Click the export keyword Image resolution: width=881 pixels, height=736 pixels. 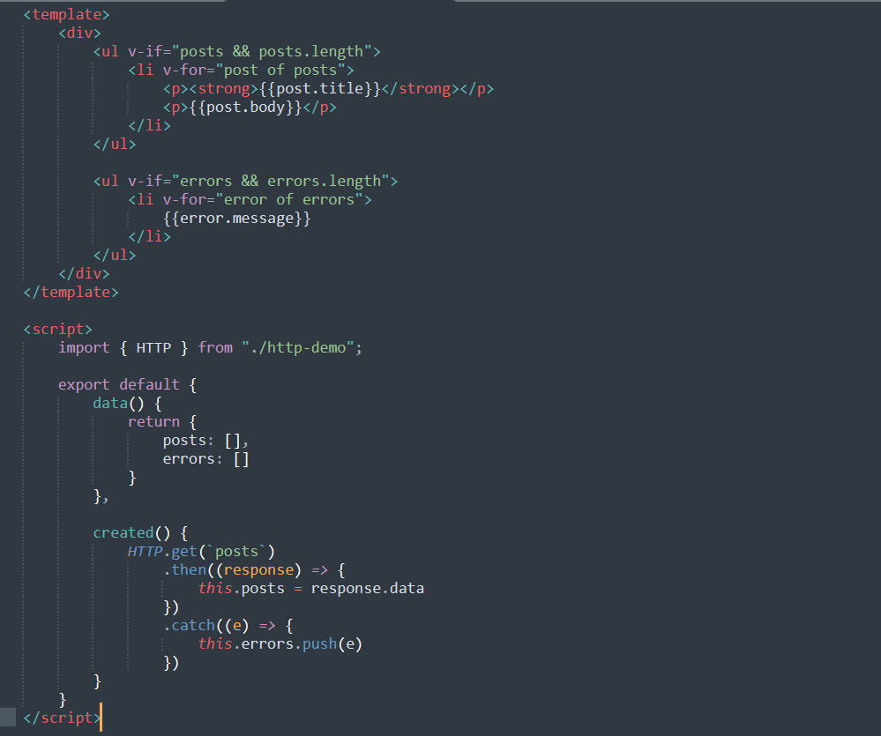coord(84,385)
